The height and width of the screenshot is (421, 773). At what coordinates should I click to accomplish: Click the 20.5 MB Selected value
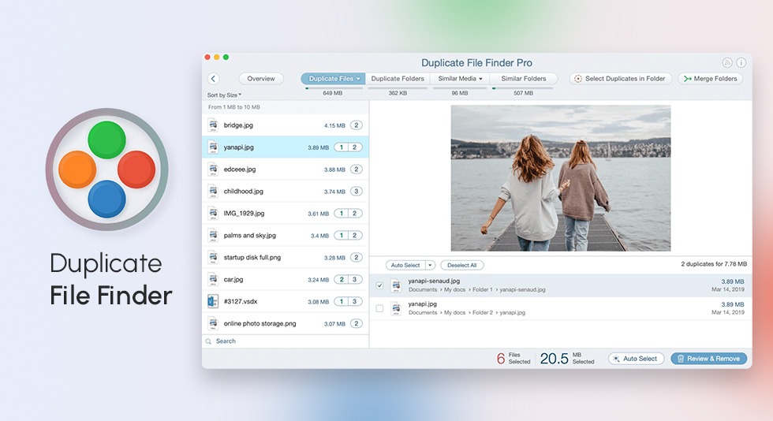point(567,359)
